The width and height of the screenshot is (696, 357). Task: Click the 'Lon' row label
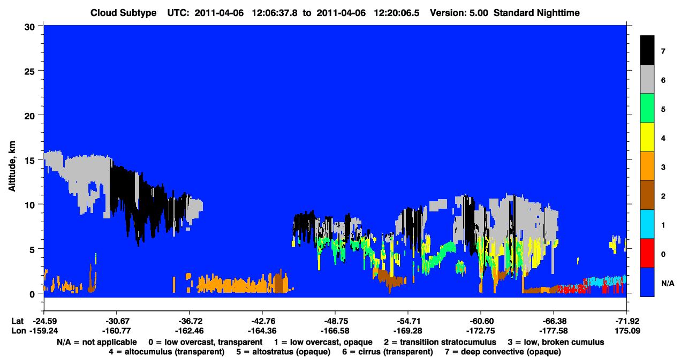click(18, 331)
